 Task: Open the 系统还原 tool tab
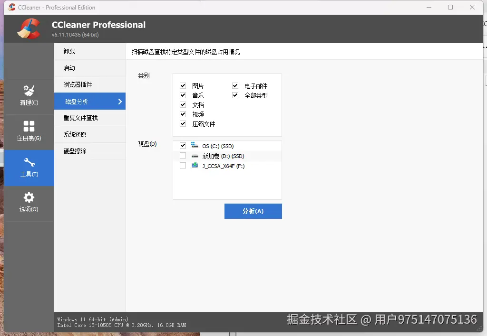click(90, 134)
